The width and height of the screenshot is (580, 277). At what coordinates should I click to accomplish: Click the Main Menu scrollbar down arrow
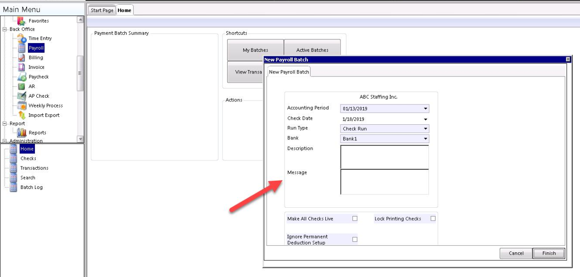[x=80, y=139]
